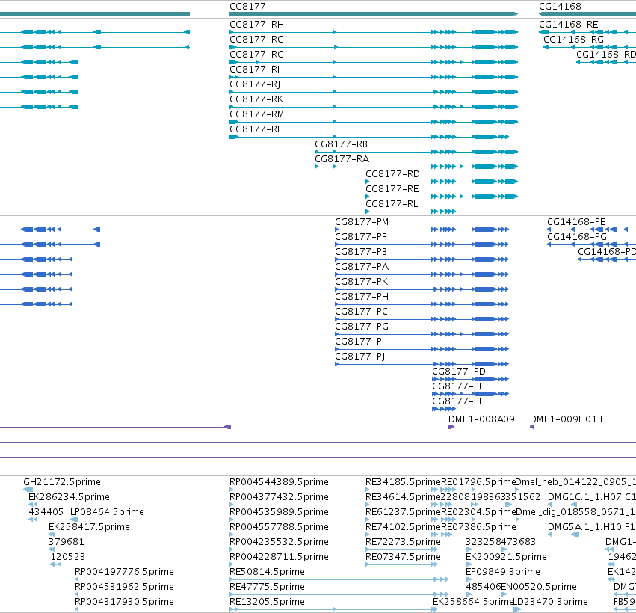Click transcript label CG8177-RA
Viewport: 636px width, 613px height.
(x=342, y=159)
